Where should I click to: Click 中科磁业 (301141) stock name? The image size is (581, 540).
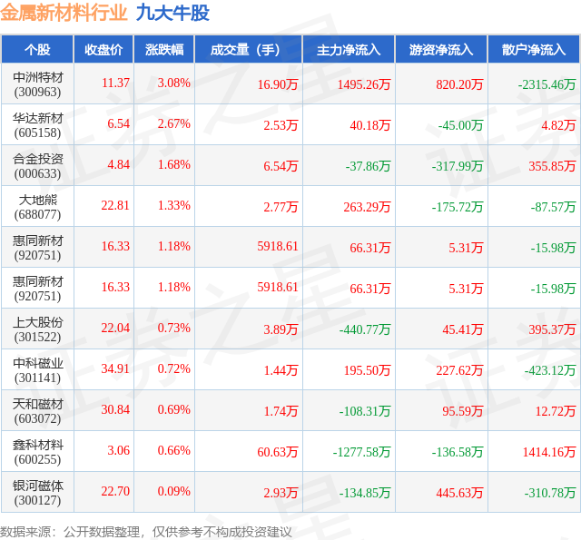pos(37,370)
